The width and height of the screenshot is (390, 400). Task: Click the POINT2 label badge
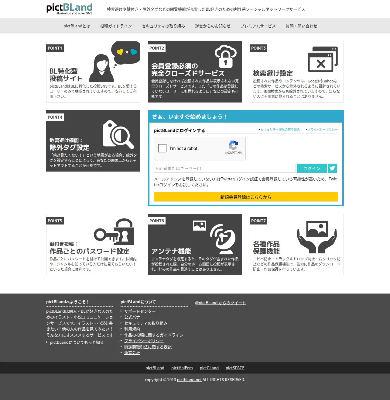pos(157,48)
